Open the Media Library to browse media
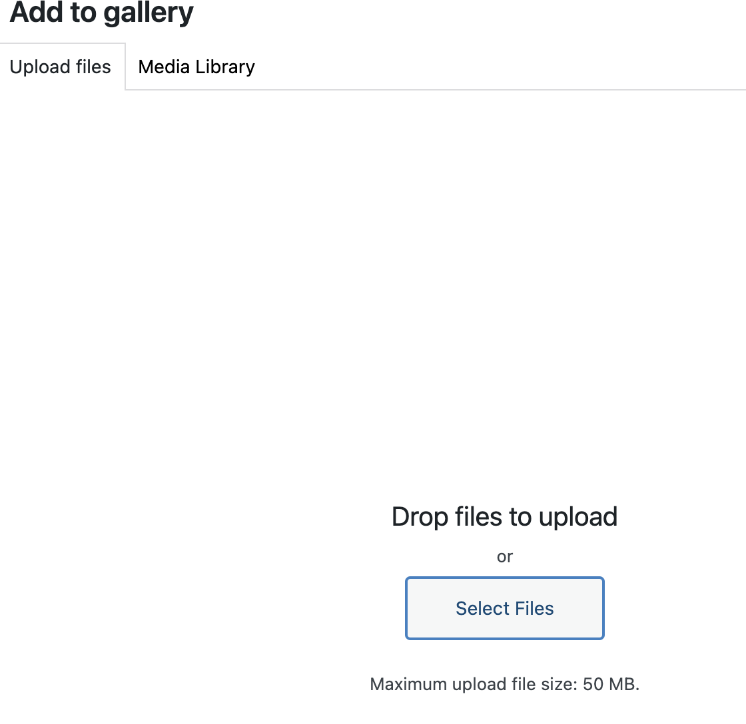The height and width of the screenshot is (724, 746). pyautogui.click(x=196, y=67)
